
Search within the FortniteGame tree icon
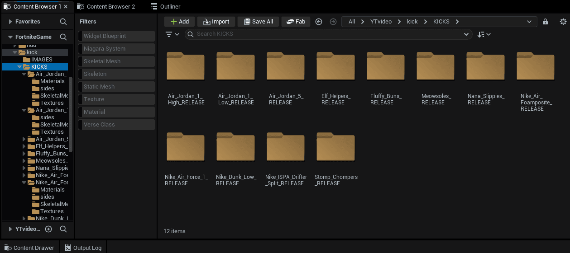(x=63, y=37)
